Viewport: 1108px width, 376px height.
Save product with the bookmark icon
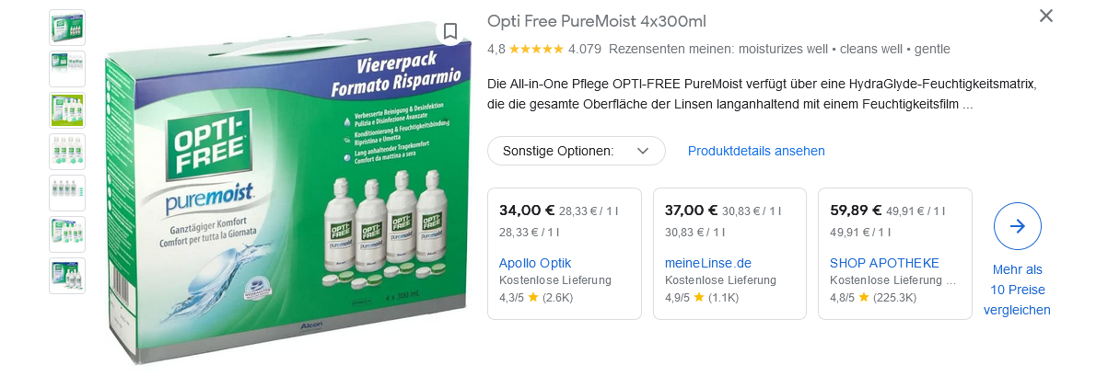pyautogui.click(x=450, y=32)
